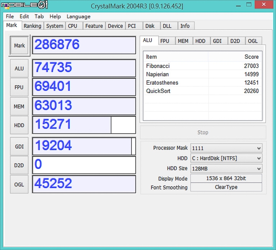This screenshot has width=276, height=250.
Task: Show MEM details tab in results panel
Action: (x=183, y=41)
